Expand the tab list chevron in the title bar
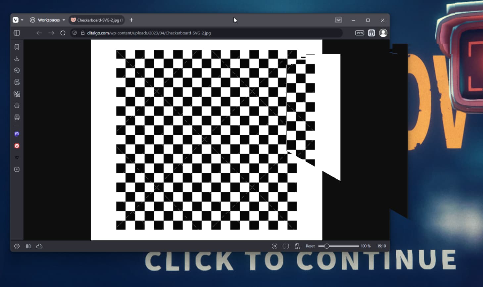 (x=338, y=20)
